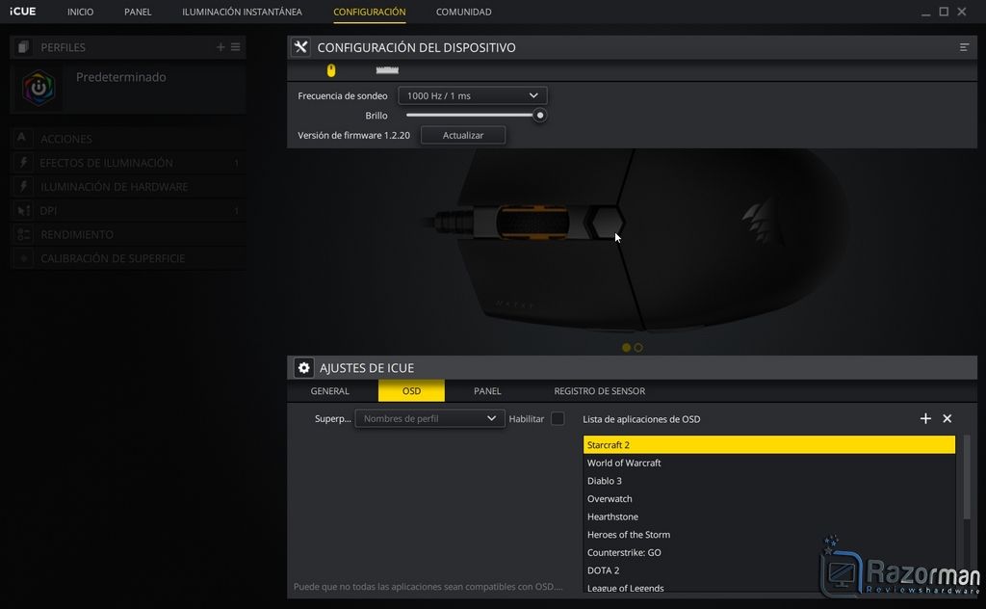Viewport: 986px width, 609px height.
Task: Switch to the PANEL settings tab
Action: click(x=487, y=390)
